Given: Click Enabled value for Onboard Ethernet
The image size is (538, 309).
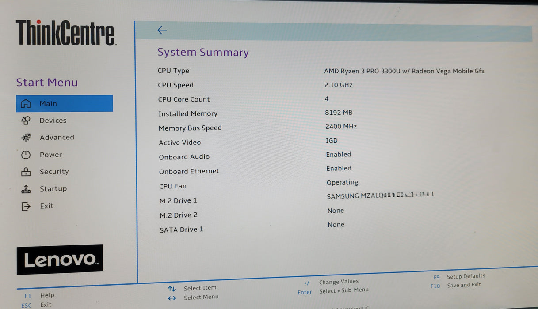Looking at the screenshot, I should [x=339, y=168].
